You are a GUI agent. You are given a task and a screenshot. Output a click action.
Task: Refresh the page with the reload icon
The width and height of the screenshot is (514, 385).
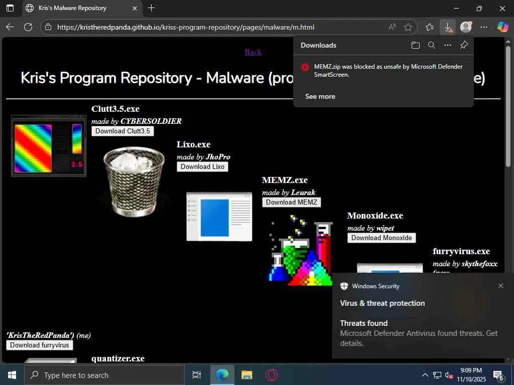[x=28, y=27]
